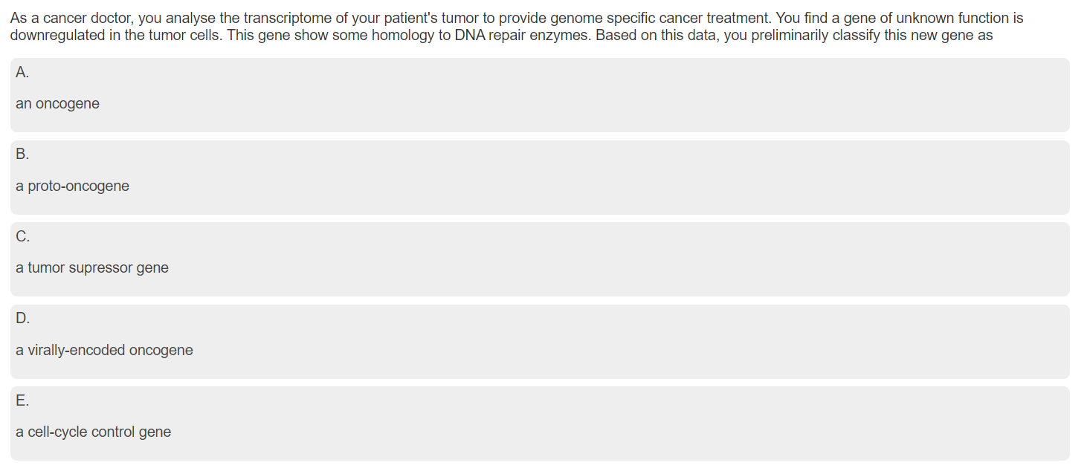1087x471 pixels.
Task: Click the text 'a virally-encoded oncogene'
Action: [x=104, y=351]
